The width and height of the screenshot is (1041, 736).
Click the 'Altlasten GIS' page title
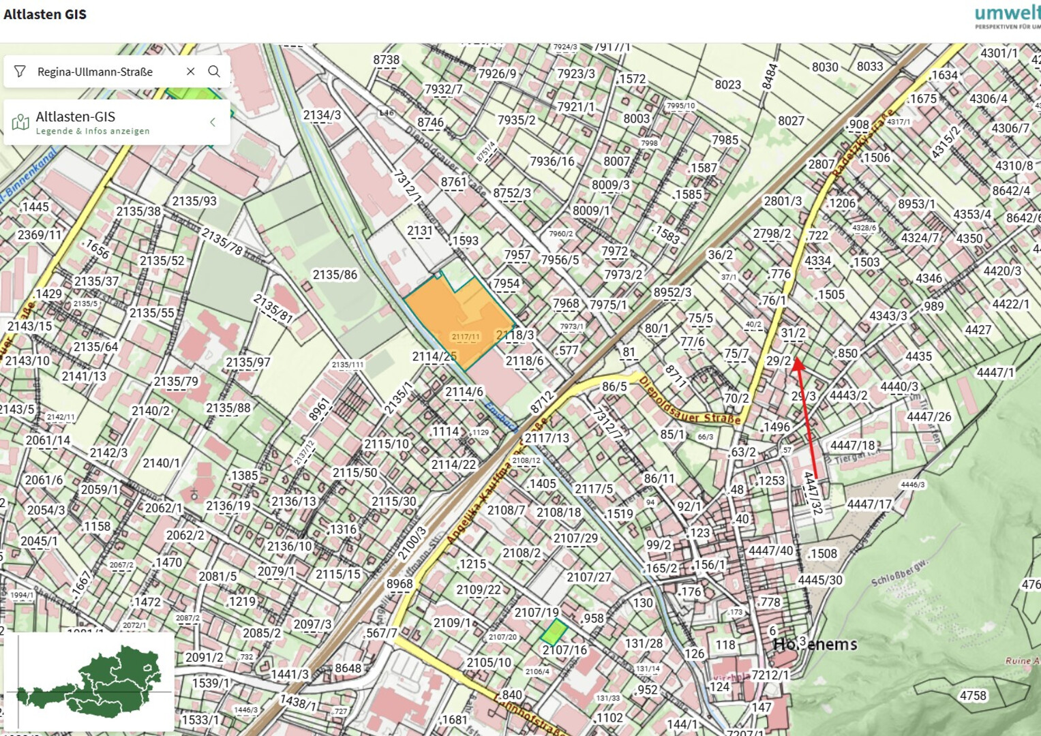(45, 14)
